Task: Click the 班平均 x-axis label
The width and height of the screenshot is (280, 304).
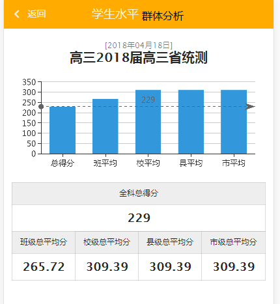Action: point(105,163)
